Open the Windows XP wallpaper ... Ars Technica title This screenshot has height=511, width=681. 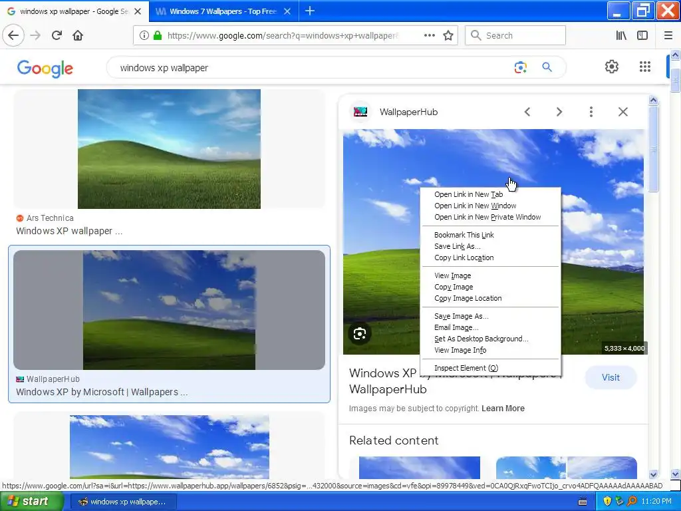69,231
